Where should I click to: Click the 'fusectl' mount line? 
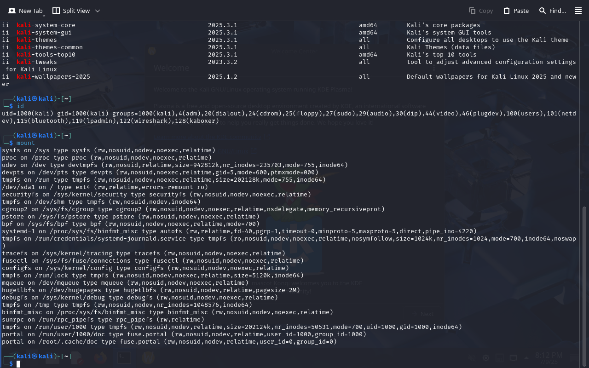pos(153,261)
